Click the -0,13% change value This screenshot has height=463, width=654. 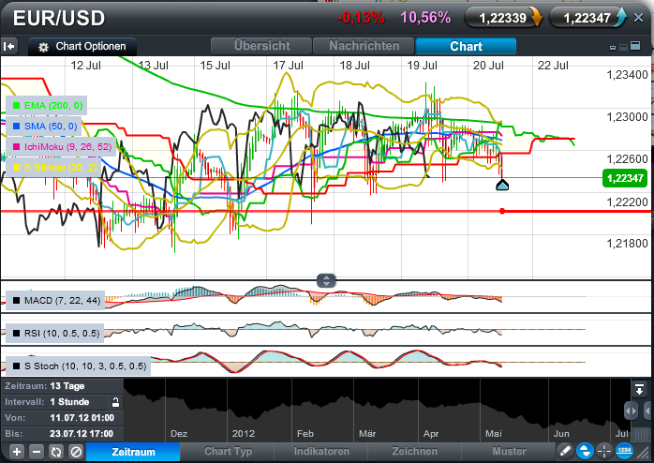pyautogui.click(x=361, y=18)
